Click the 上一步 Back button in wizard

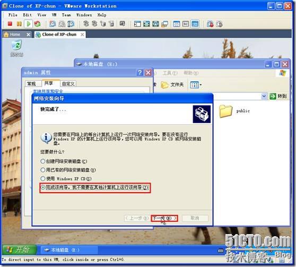pos(137,218)
